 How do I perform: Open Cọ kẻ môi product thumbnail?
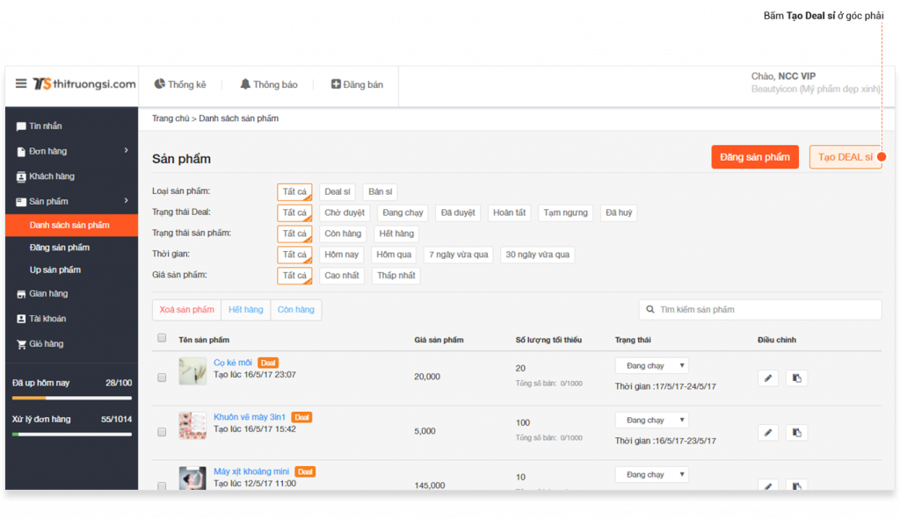click(x=192, y=371)
